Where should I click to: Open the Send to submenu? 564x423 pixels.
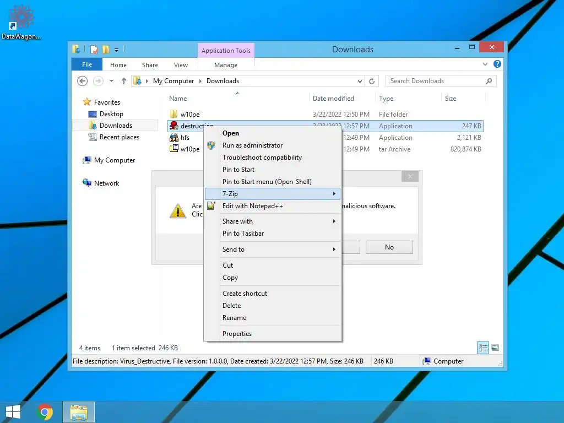(273, 250)
